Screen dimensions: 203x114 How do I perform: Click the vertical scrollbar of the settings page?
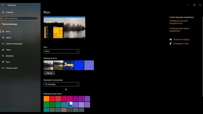point(202,57)
